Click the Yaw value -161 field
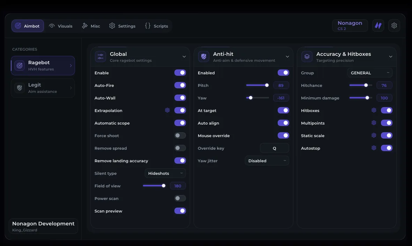412x246 pixels. 281,98
